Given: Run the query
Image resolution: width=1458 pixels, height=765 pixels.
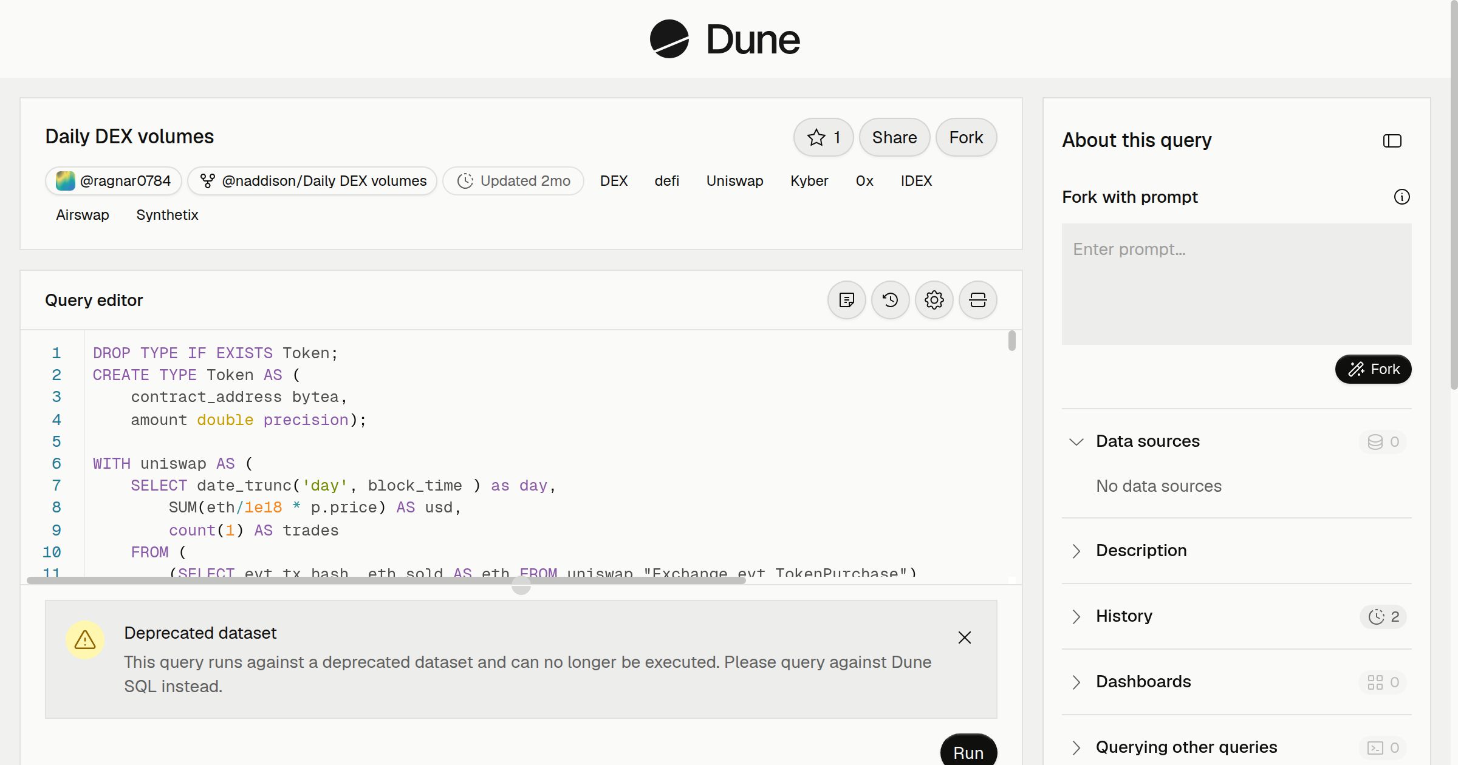Looking at the screenshot, I should 968,752.
